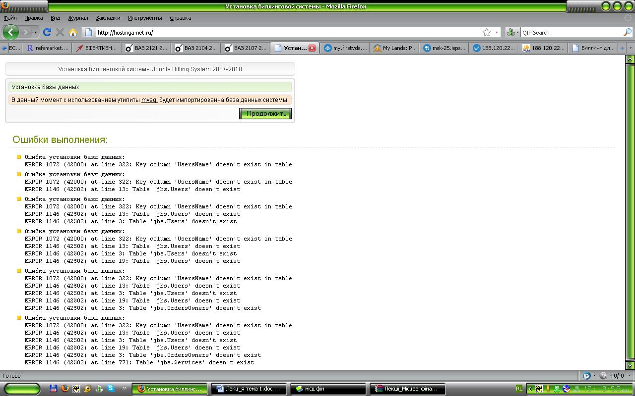Screen dimensions: 635x396
Task: Click the green Back navigation button
Action: click(10, 32)
